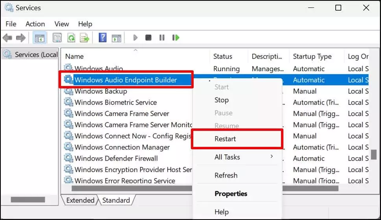Switch to the Extended tab
The height and width of the screenshot is (220, 381).
80,200
